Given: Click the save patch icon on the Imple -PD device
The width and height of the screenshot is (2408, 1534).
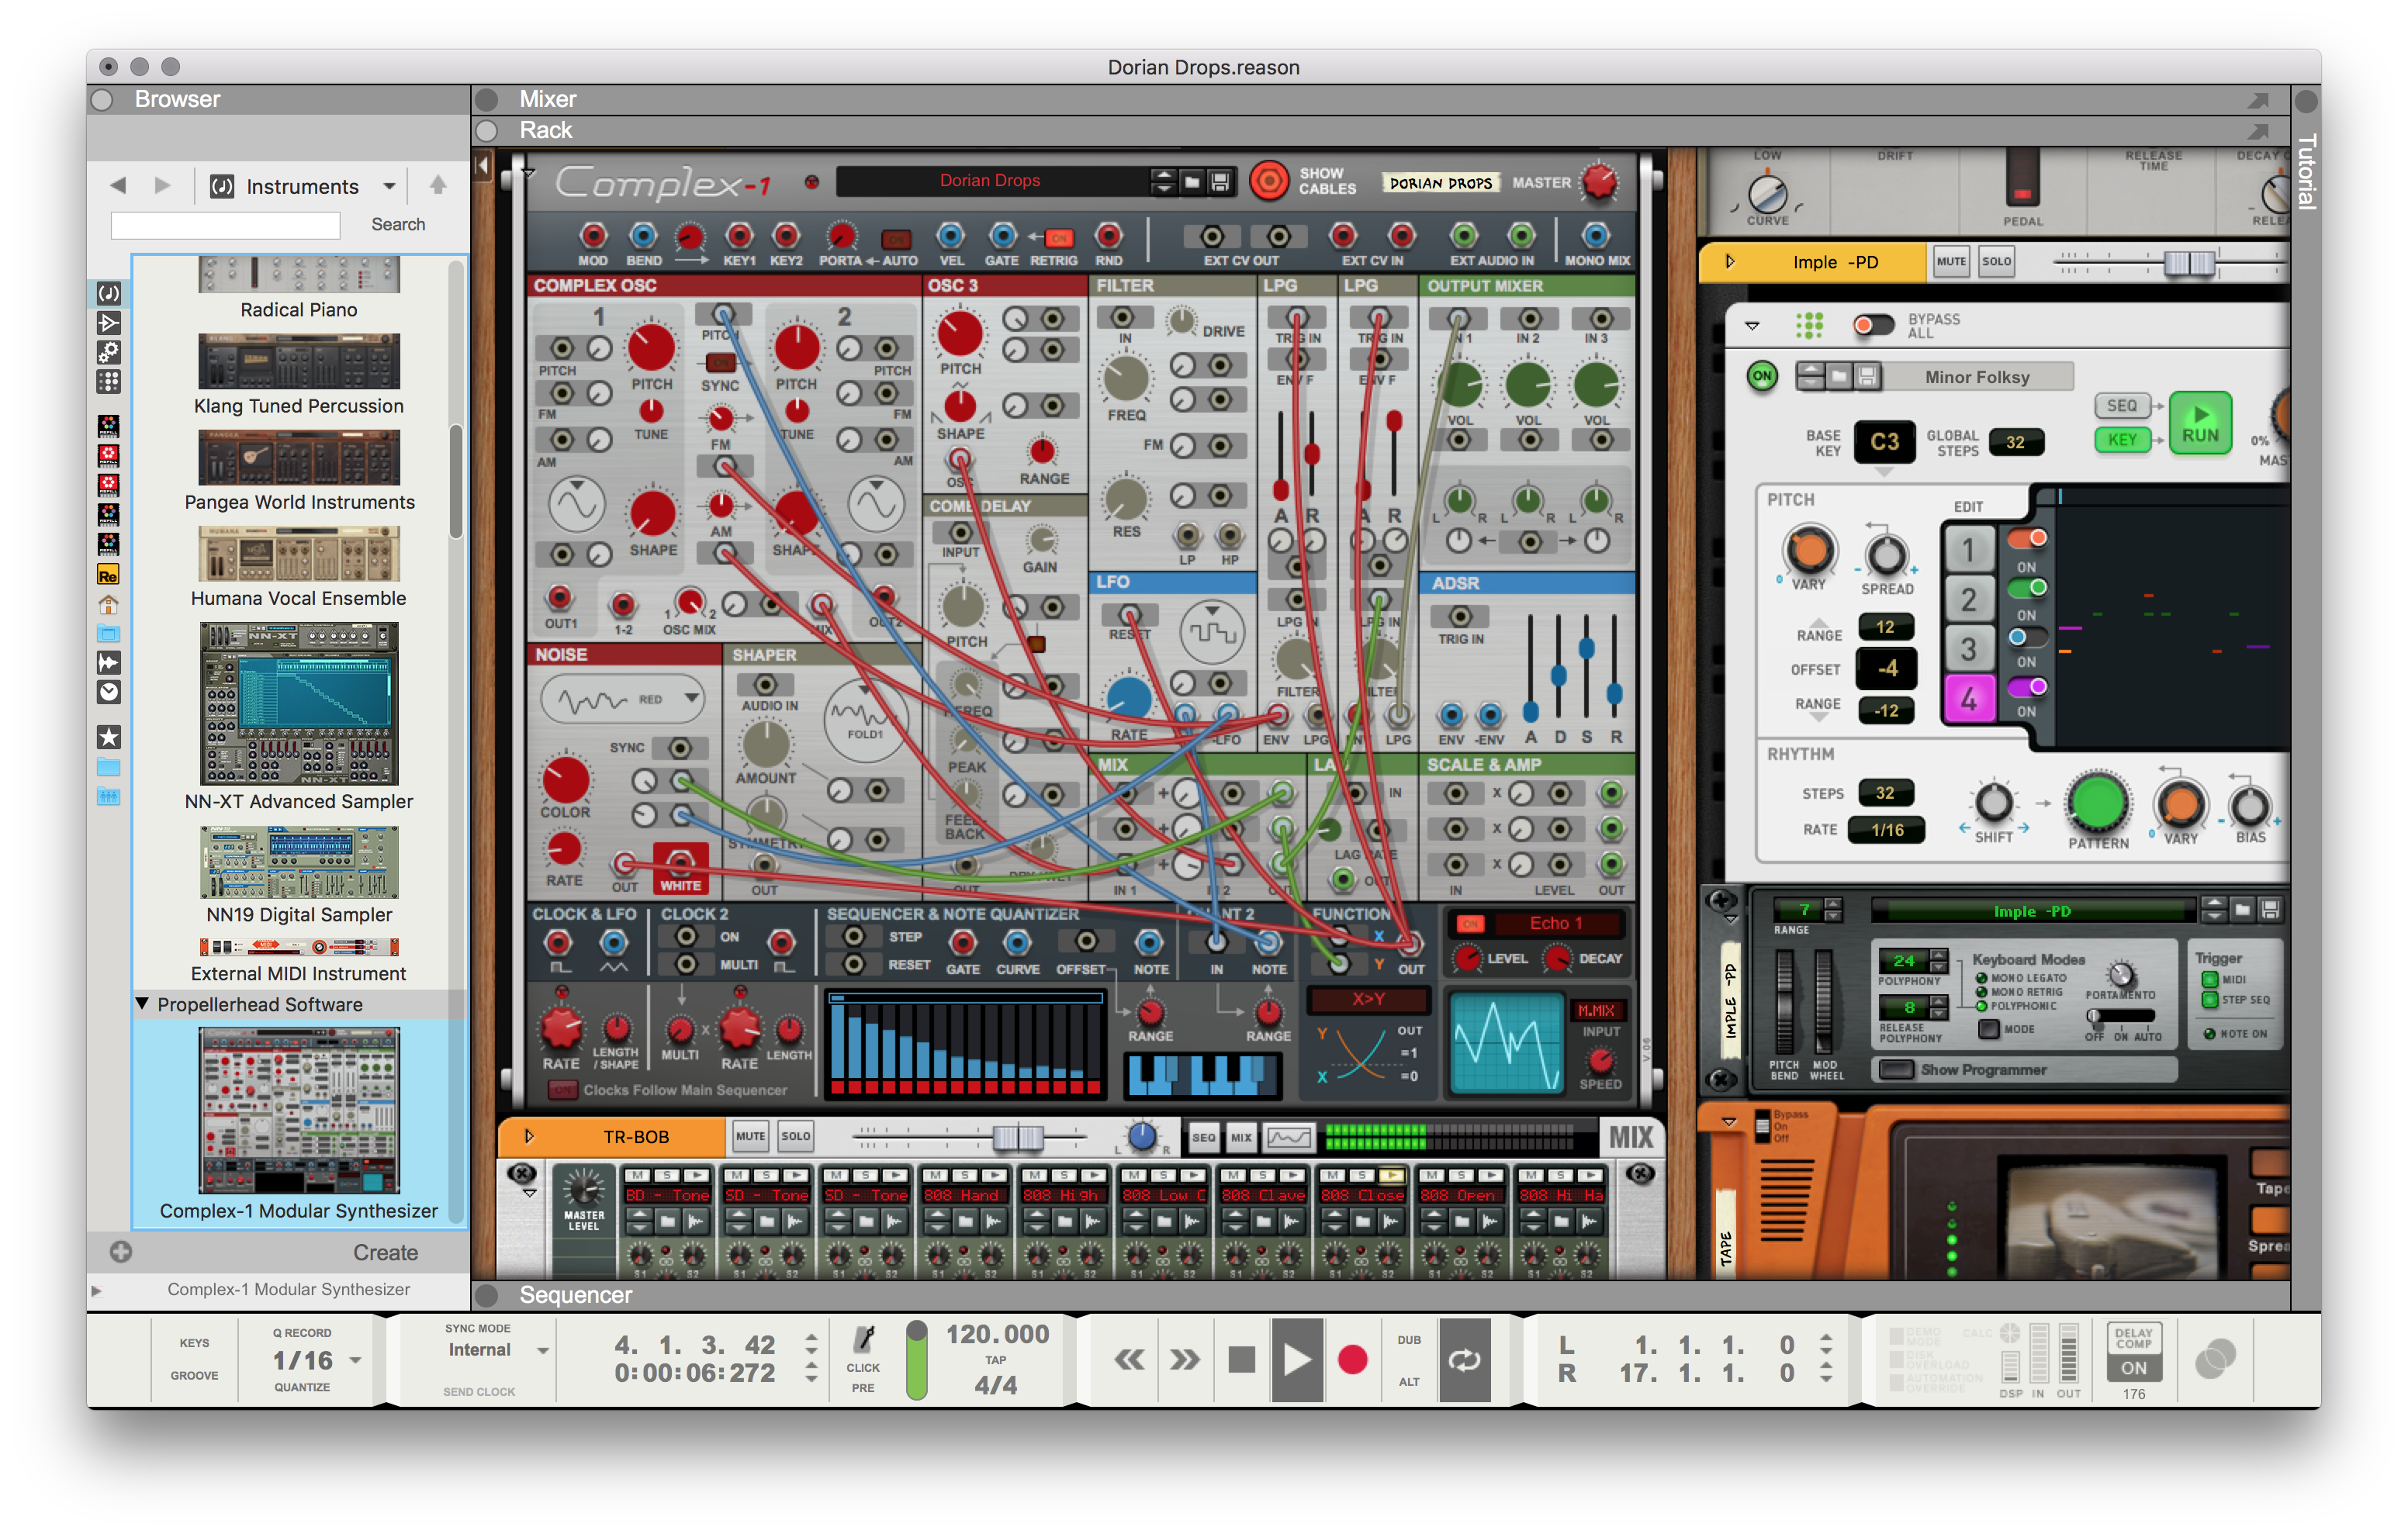Looking at the screenshot, I should pyautogui.click(x=2270, y=910).
